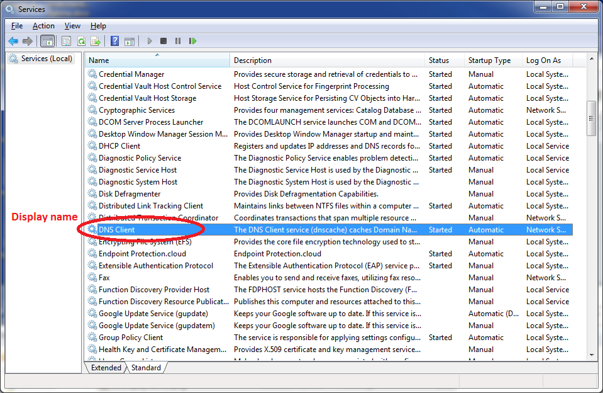
Task: Click the Refresh toolbar icon
Action: coord(81,41)
